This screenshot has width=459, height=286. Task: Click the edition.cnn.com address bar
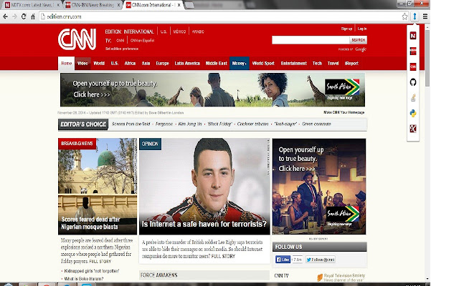coord(219,16)
